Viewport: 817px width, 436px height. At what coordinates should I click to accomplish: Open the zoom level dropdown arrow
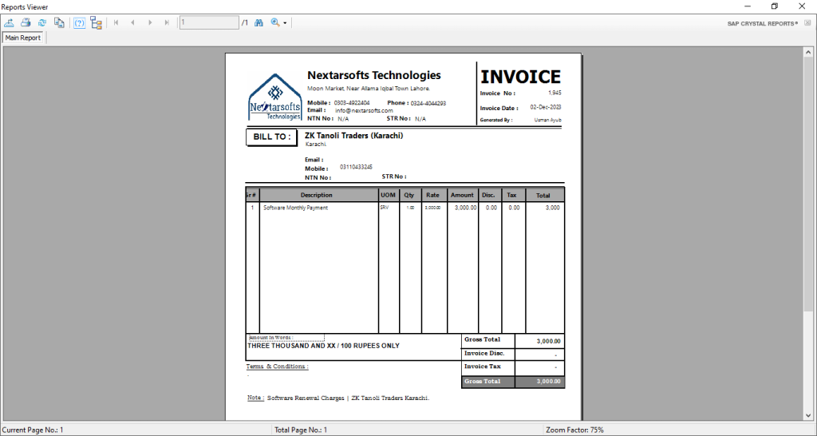point(285,23)
